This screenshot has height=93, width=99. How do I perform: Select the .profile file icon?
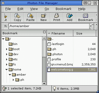click(49, 59)
